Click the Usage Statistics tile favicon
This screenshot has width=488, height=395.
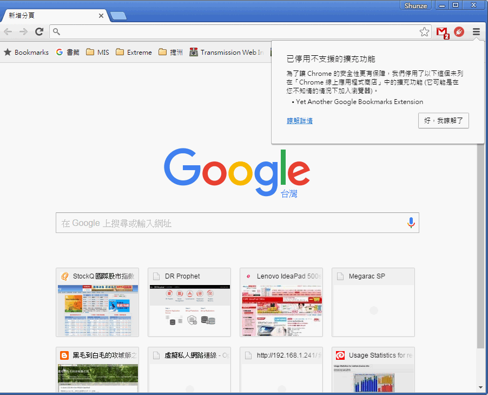pos(340,355)
